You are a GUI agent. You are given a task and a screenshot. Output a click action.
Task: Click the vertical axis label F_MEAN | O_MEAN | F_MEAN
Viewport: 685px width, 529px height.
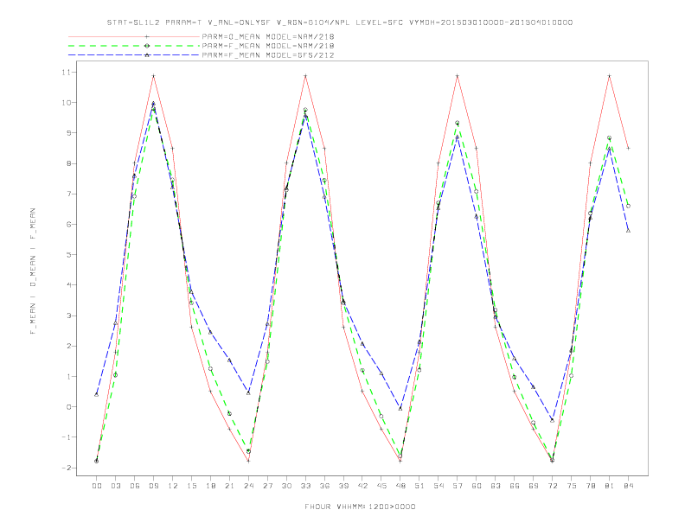click(x=33, y=271)
